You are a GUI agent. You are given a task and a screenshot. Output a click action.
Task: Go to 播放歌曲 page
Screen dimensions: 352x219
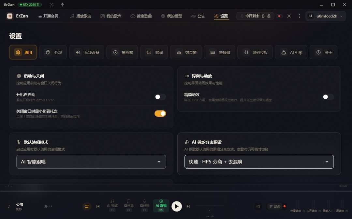pyautogui.click(x=81, y=16)
